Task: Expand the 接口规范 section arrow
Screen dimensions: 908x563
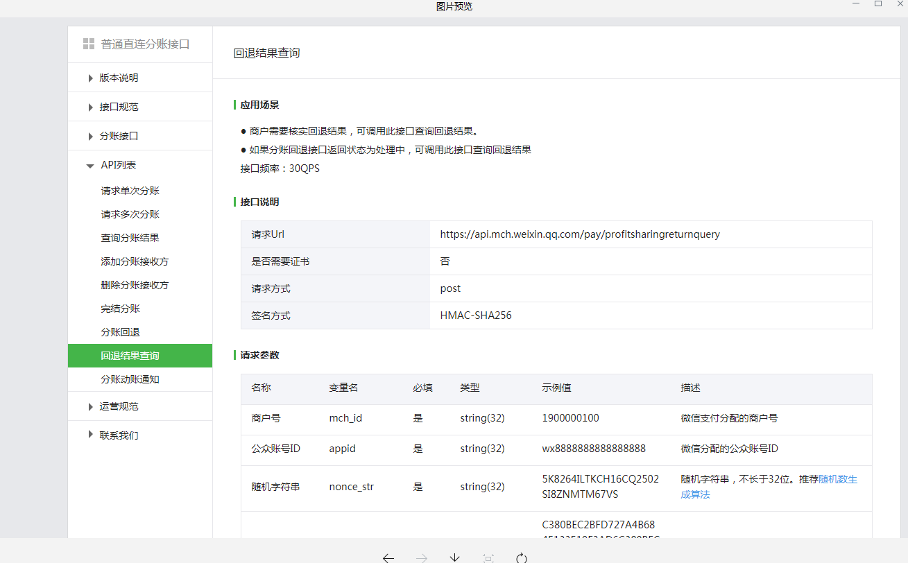Action: [90, 107]
